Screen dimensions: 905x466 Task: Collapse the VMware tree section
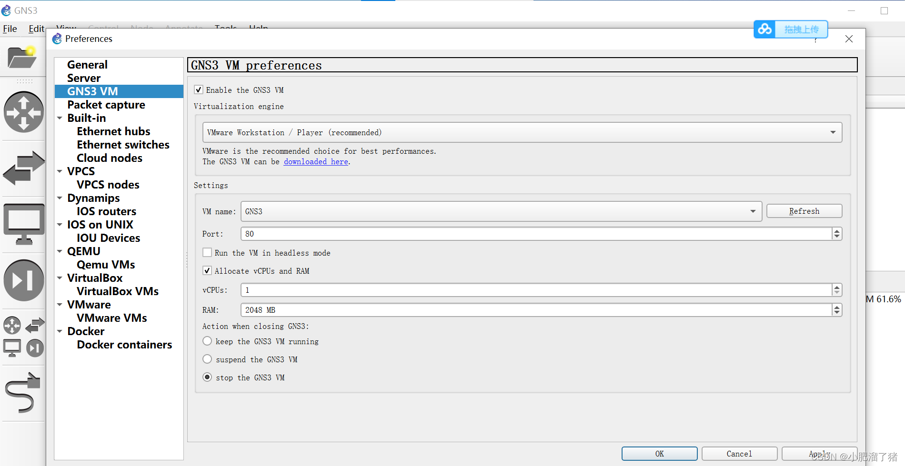click(60, 305)
